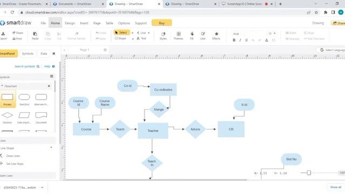Screen dimensions: 345x194
Task: Open the Insert ribbon tab
Action: click(84, 23)
